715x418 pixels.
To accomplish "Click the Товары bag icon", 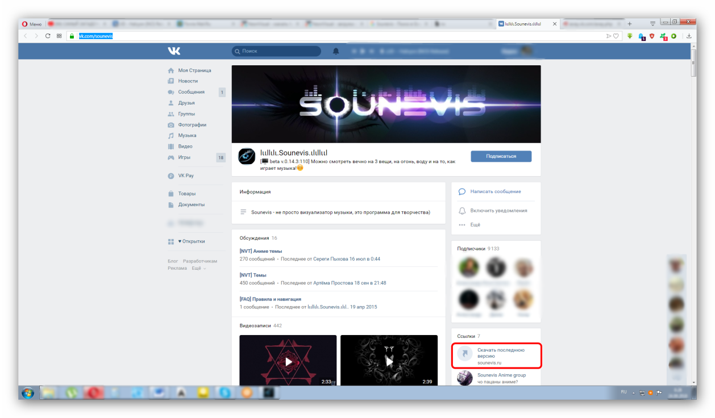I will (171, 194).
